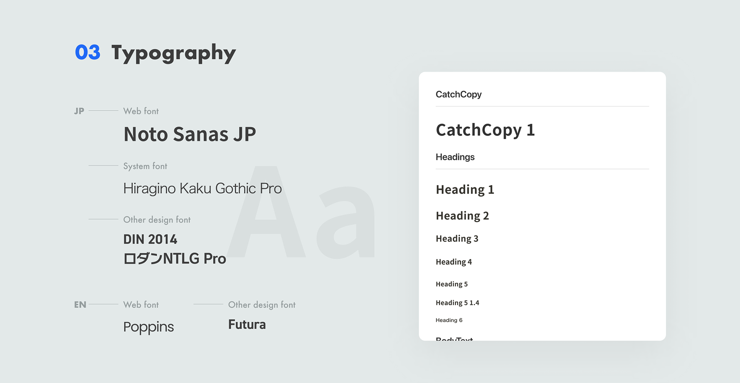Click the "Hiragino Kaku Gothic Pro" font name
Viewport: 740px width, 383px height.
pos(202,188)
